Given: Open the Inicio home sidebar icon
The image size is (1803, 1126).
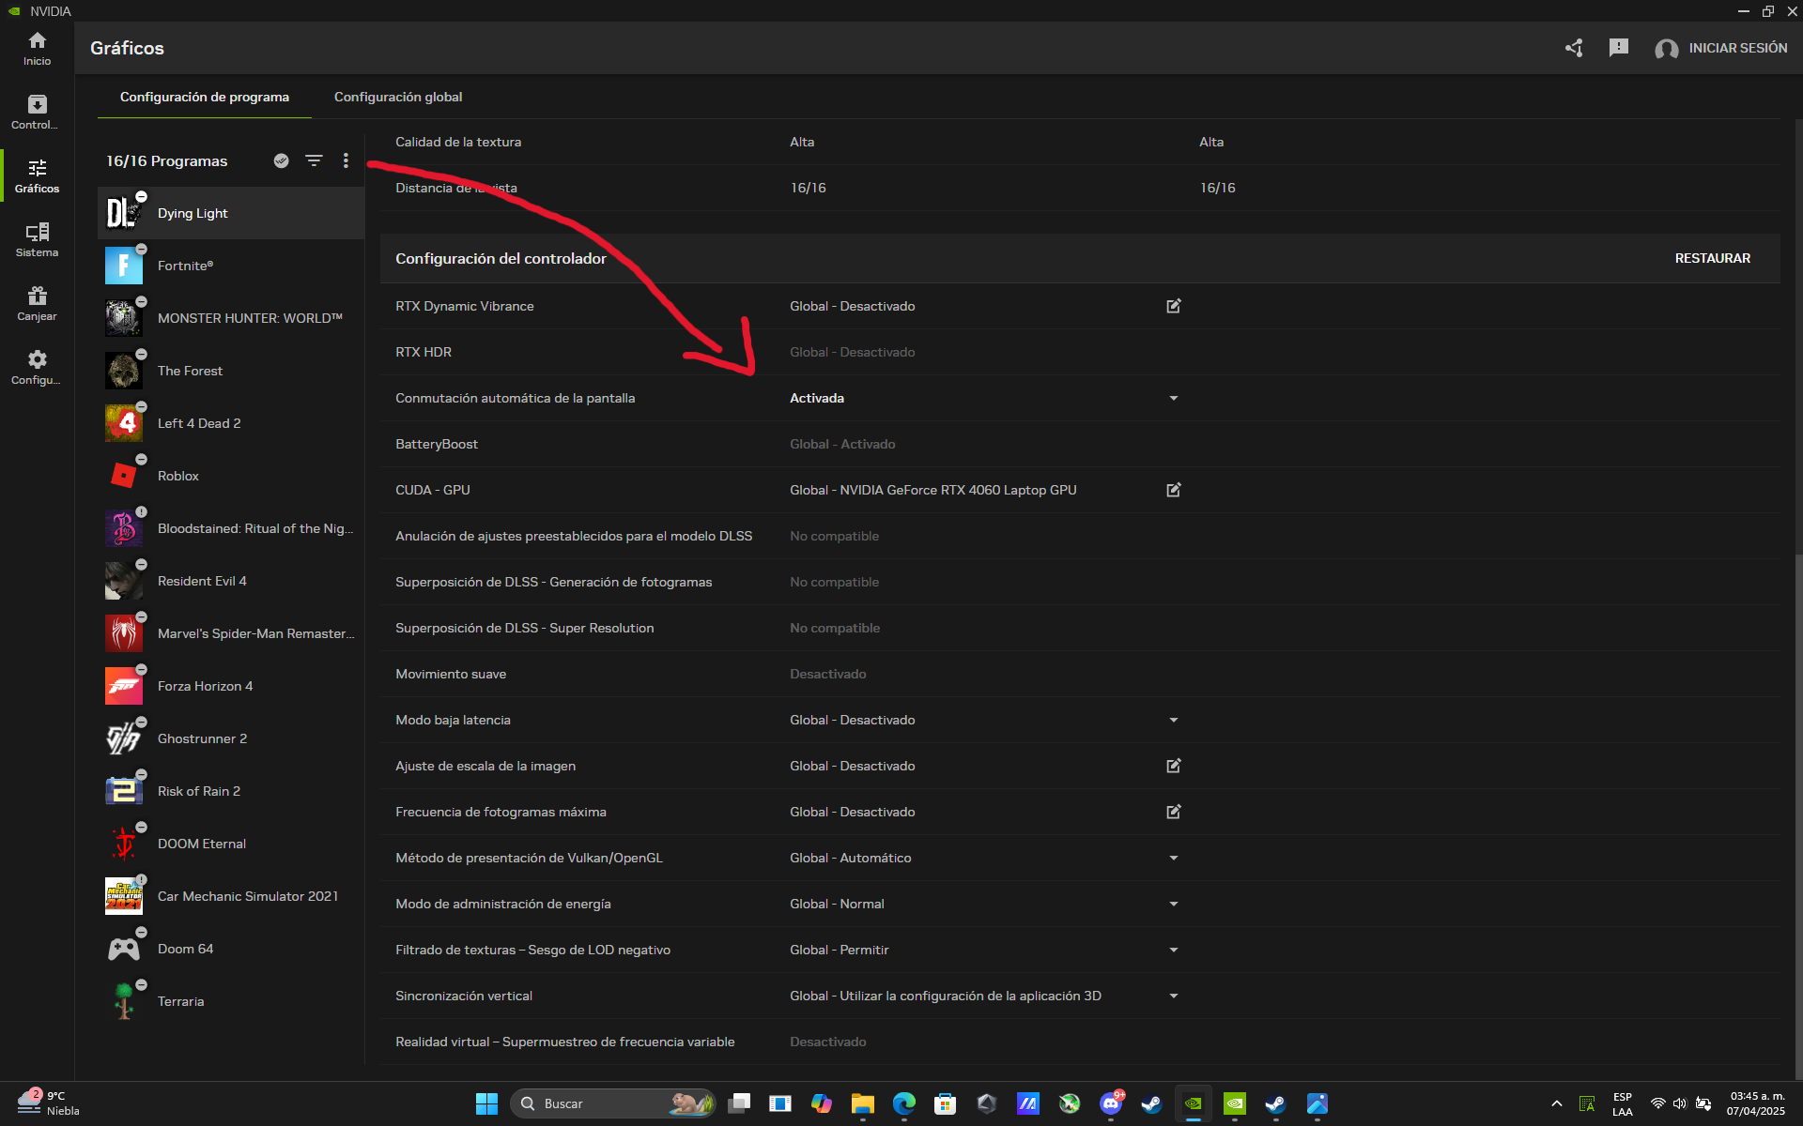Looking at the screenshot, I should pos(37,49).
